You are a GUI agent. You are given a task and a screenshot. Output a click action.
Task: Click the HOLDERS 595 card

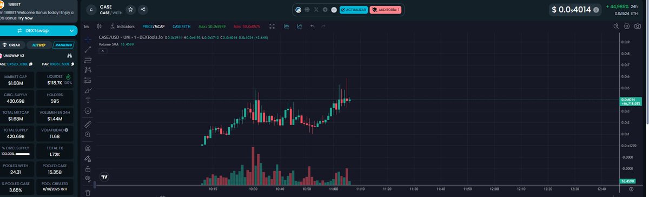click(x=55, y=97)
